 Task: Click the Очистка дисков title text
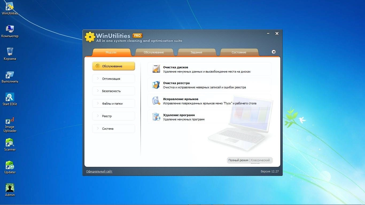pyautogui.click(x=176, y=67)
